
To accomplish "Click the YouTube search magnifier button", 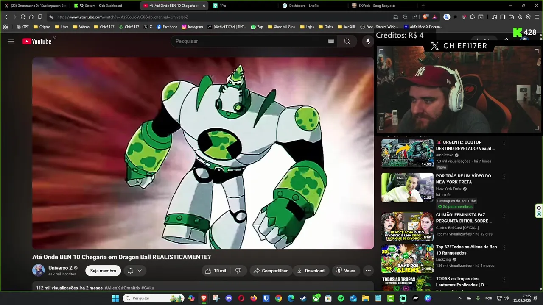I will coord(347,41).
